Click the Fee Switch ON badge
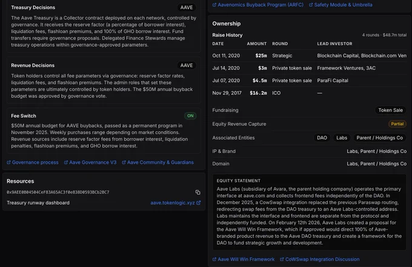This screenshot has height=267, width=412. point(190,116)
